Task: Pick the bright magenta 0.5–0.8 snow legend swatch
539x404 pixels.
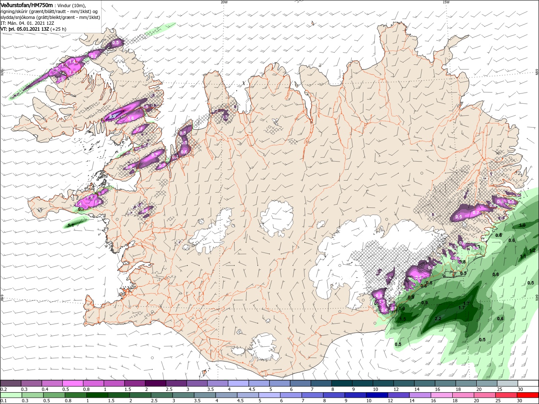Action: [x=72, y=383]
